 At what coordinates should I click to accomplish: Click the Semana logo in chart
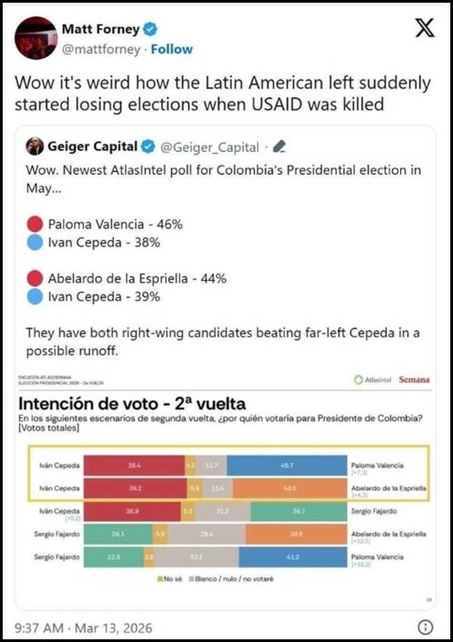click(x=414, y=380)
